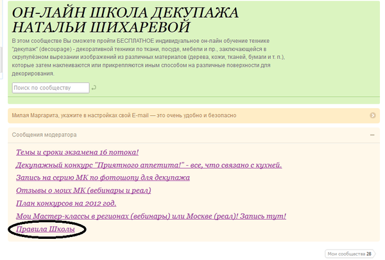Screen dimensions: 385x260
Task: Click the Поиск по сообществу search field
Action: click(51, 88)
